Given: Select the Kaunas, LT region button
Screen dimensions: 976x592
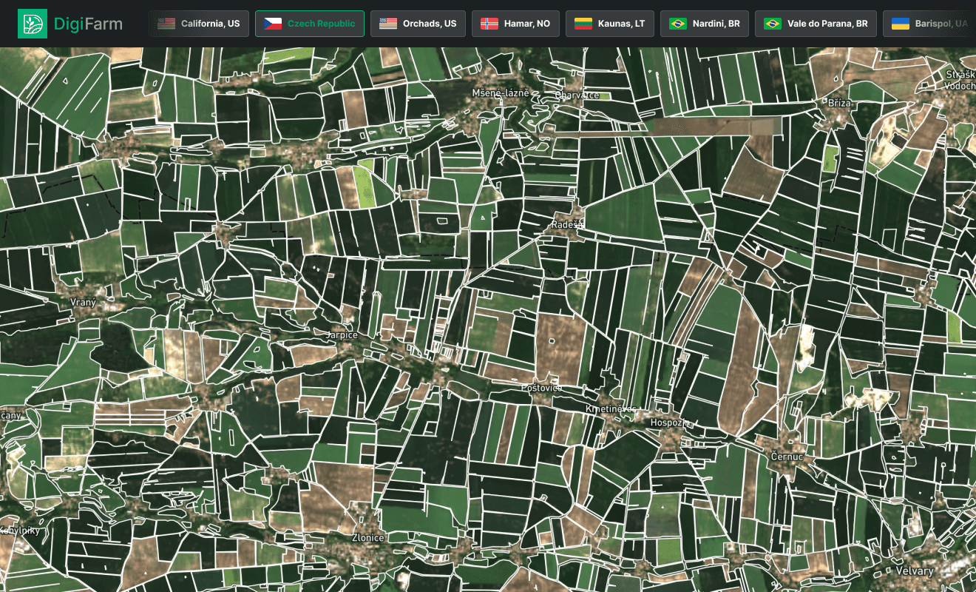Looking at the screenshot, I should [x=610, y=23].
